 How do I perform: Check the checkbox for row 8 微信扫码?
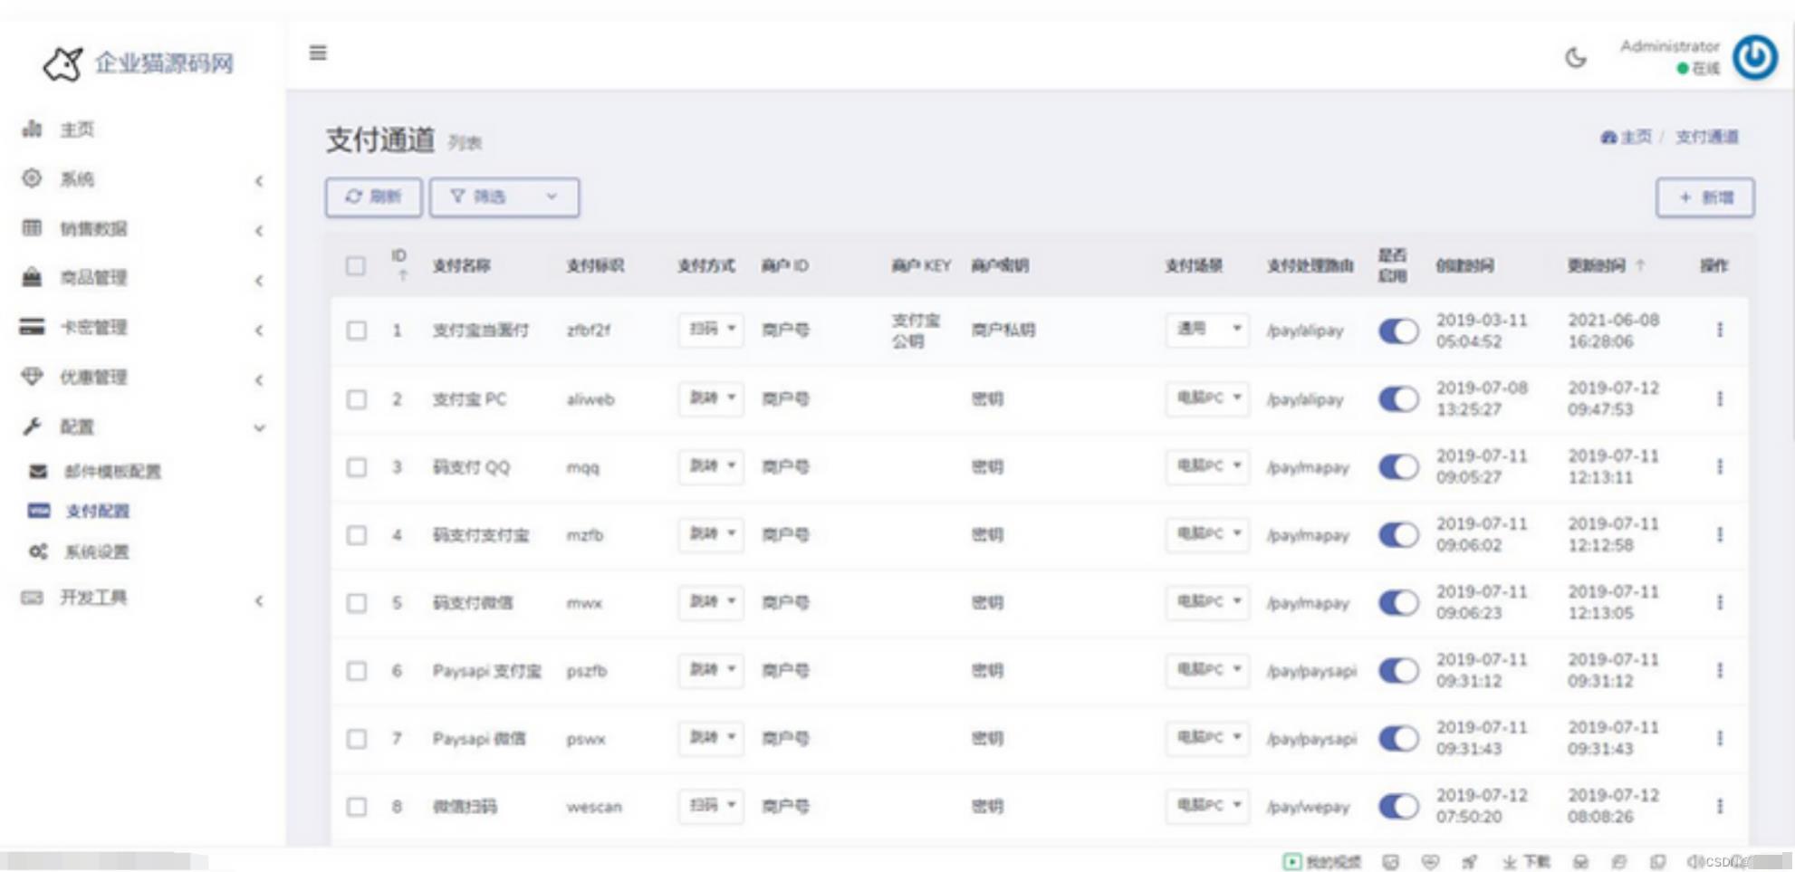coord(357,807)
